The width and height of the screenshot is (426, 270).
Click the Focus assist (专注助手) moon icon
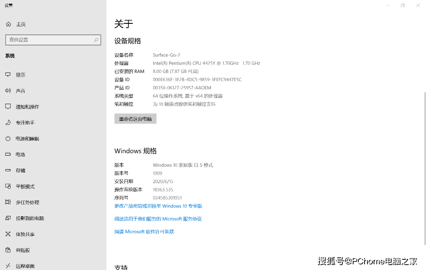pyautogui.click(x=8, y=123)
